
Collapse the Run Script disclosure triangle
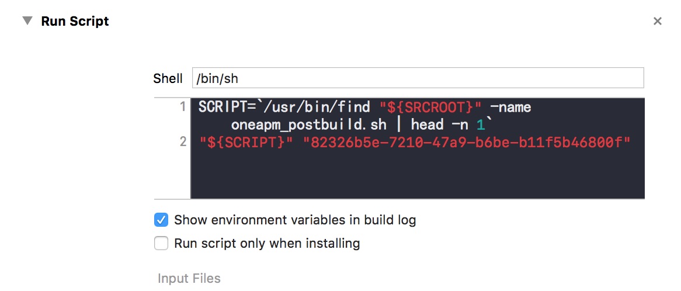pyautogui.click(x=27, y=20)
